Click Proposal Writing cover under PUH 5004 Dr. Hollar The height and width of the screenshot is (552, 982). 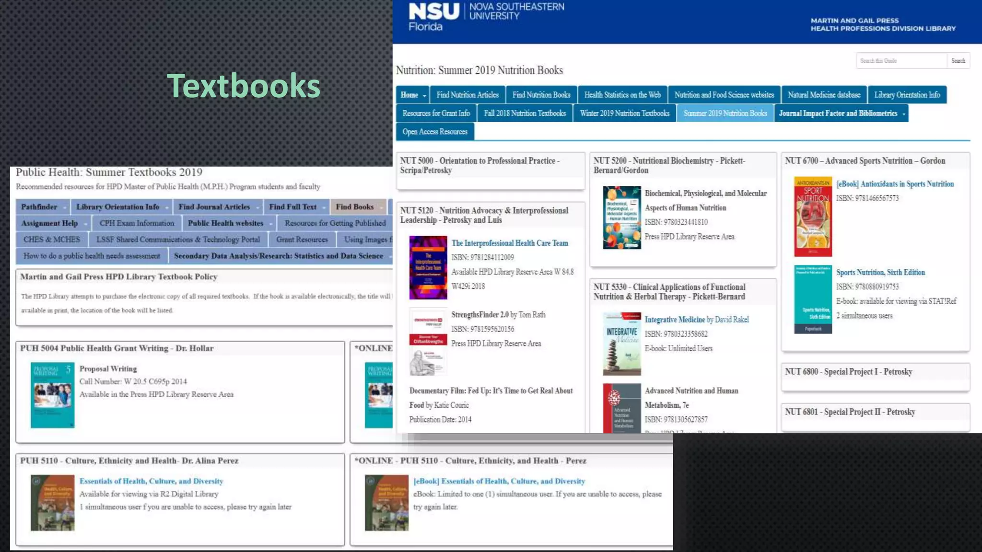point(52,395)
